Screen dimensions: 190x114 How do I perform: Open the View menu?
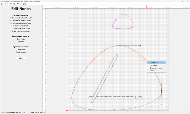point(19,4)
